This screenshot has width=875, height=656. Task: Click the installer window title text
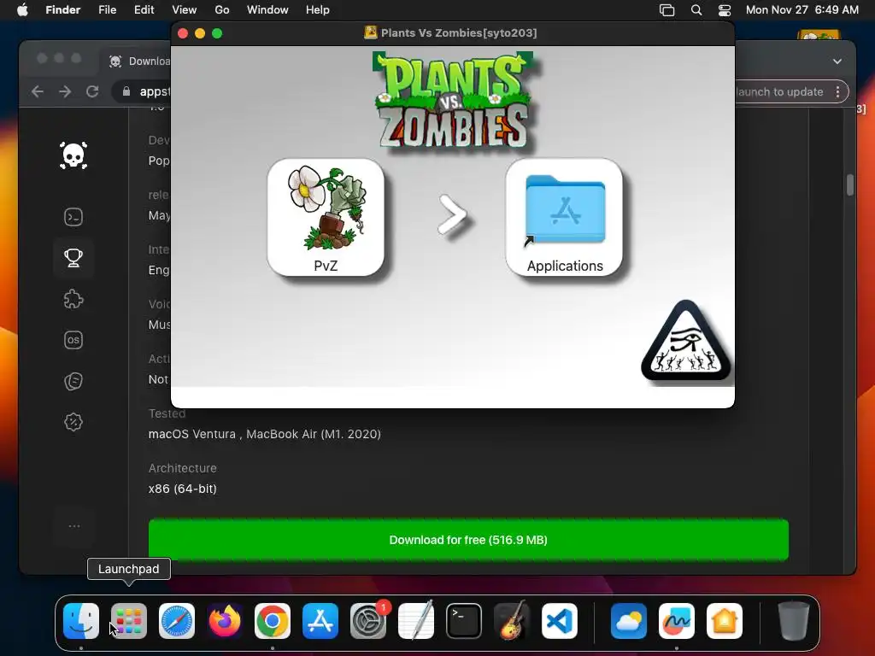(x=459, y=33)
